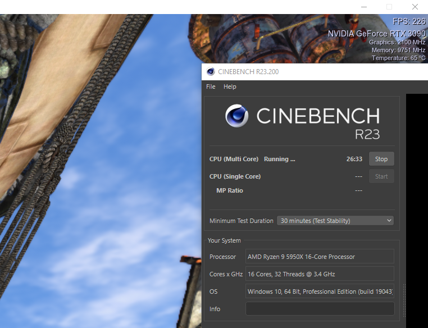Click the disabled Start button for Single Core

(x=381, y=176)
